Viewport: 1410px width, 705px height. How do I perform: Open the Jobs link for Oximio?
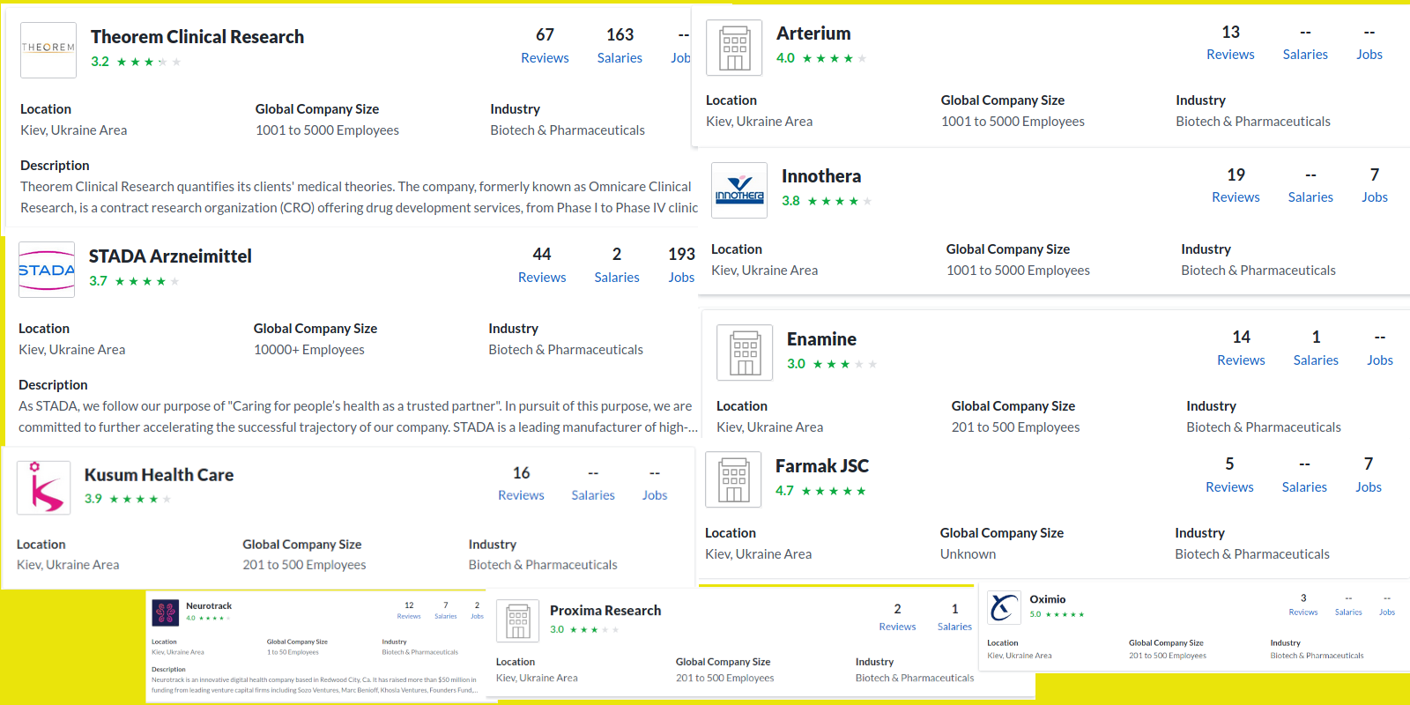click(x=1387, y=605)
